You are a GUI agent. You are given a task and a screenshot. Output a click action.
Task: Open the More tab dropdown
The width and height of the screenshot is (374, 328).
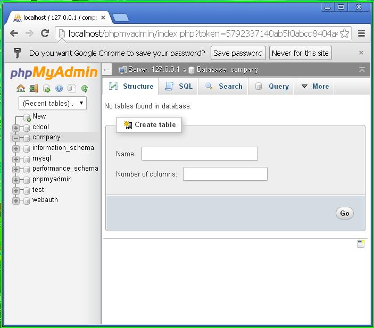[314, 86]
